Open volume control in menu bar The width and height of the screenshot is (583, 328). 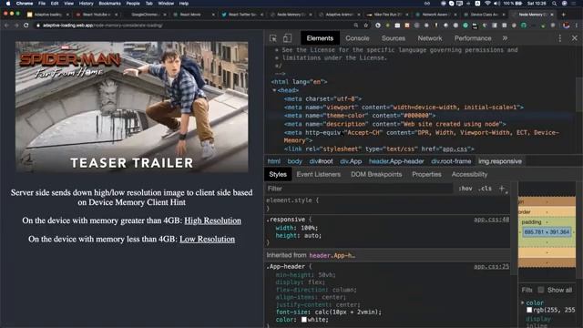click(496, 4)
